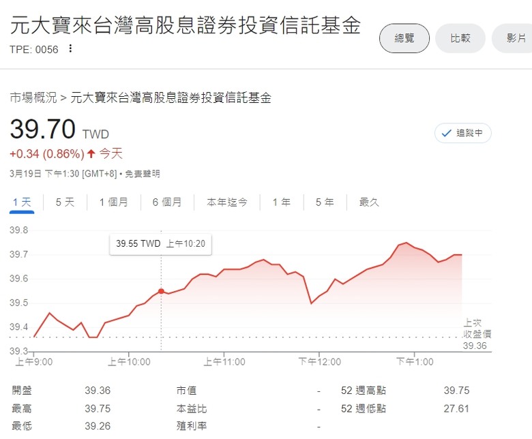Screen dimensions: 532x439
Task: Switch to the 比較 compare tab
Action: click(x=460, y=38)
